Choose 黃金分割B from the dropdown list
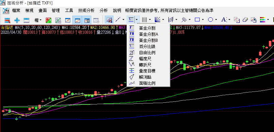The height and width of the screenshot is (132, 274). click(148, 40)
